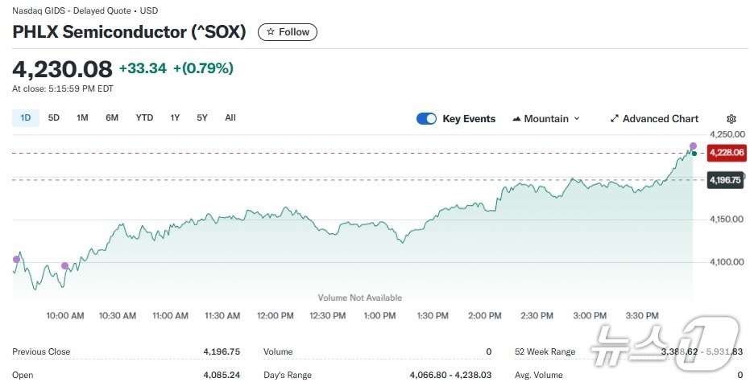Select the 1D time range tab
This screenshot has height=382, width=750.
point(26,118)
